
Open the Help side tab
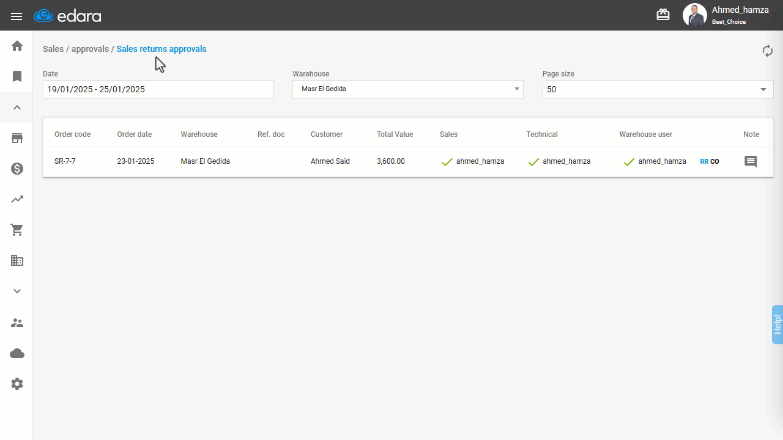point(777,324)
